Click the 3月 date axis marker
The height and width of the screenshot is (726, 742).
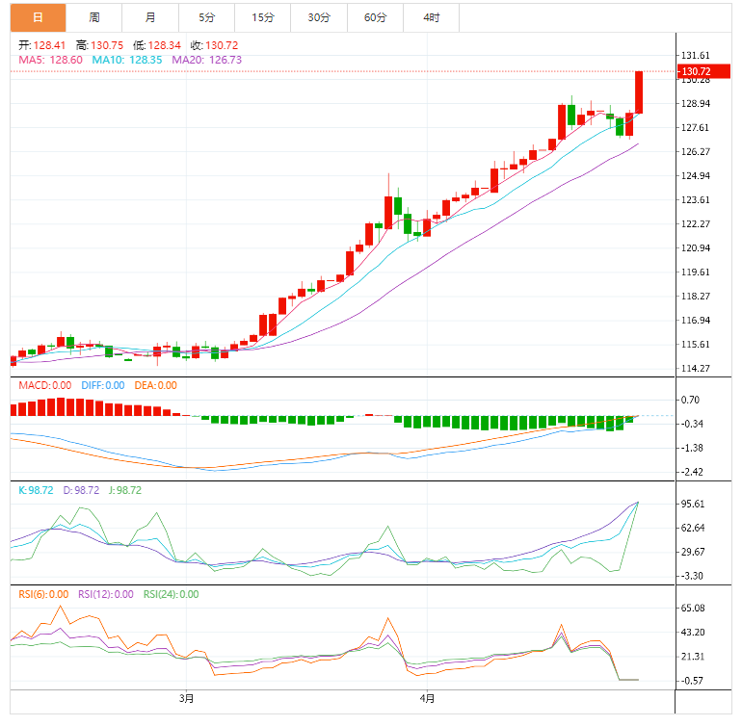coord(186,699)
